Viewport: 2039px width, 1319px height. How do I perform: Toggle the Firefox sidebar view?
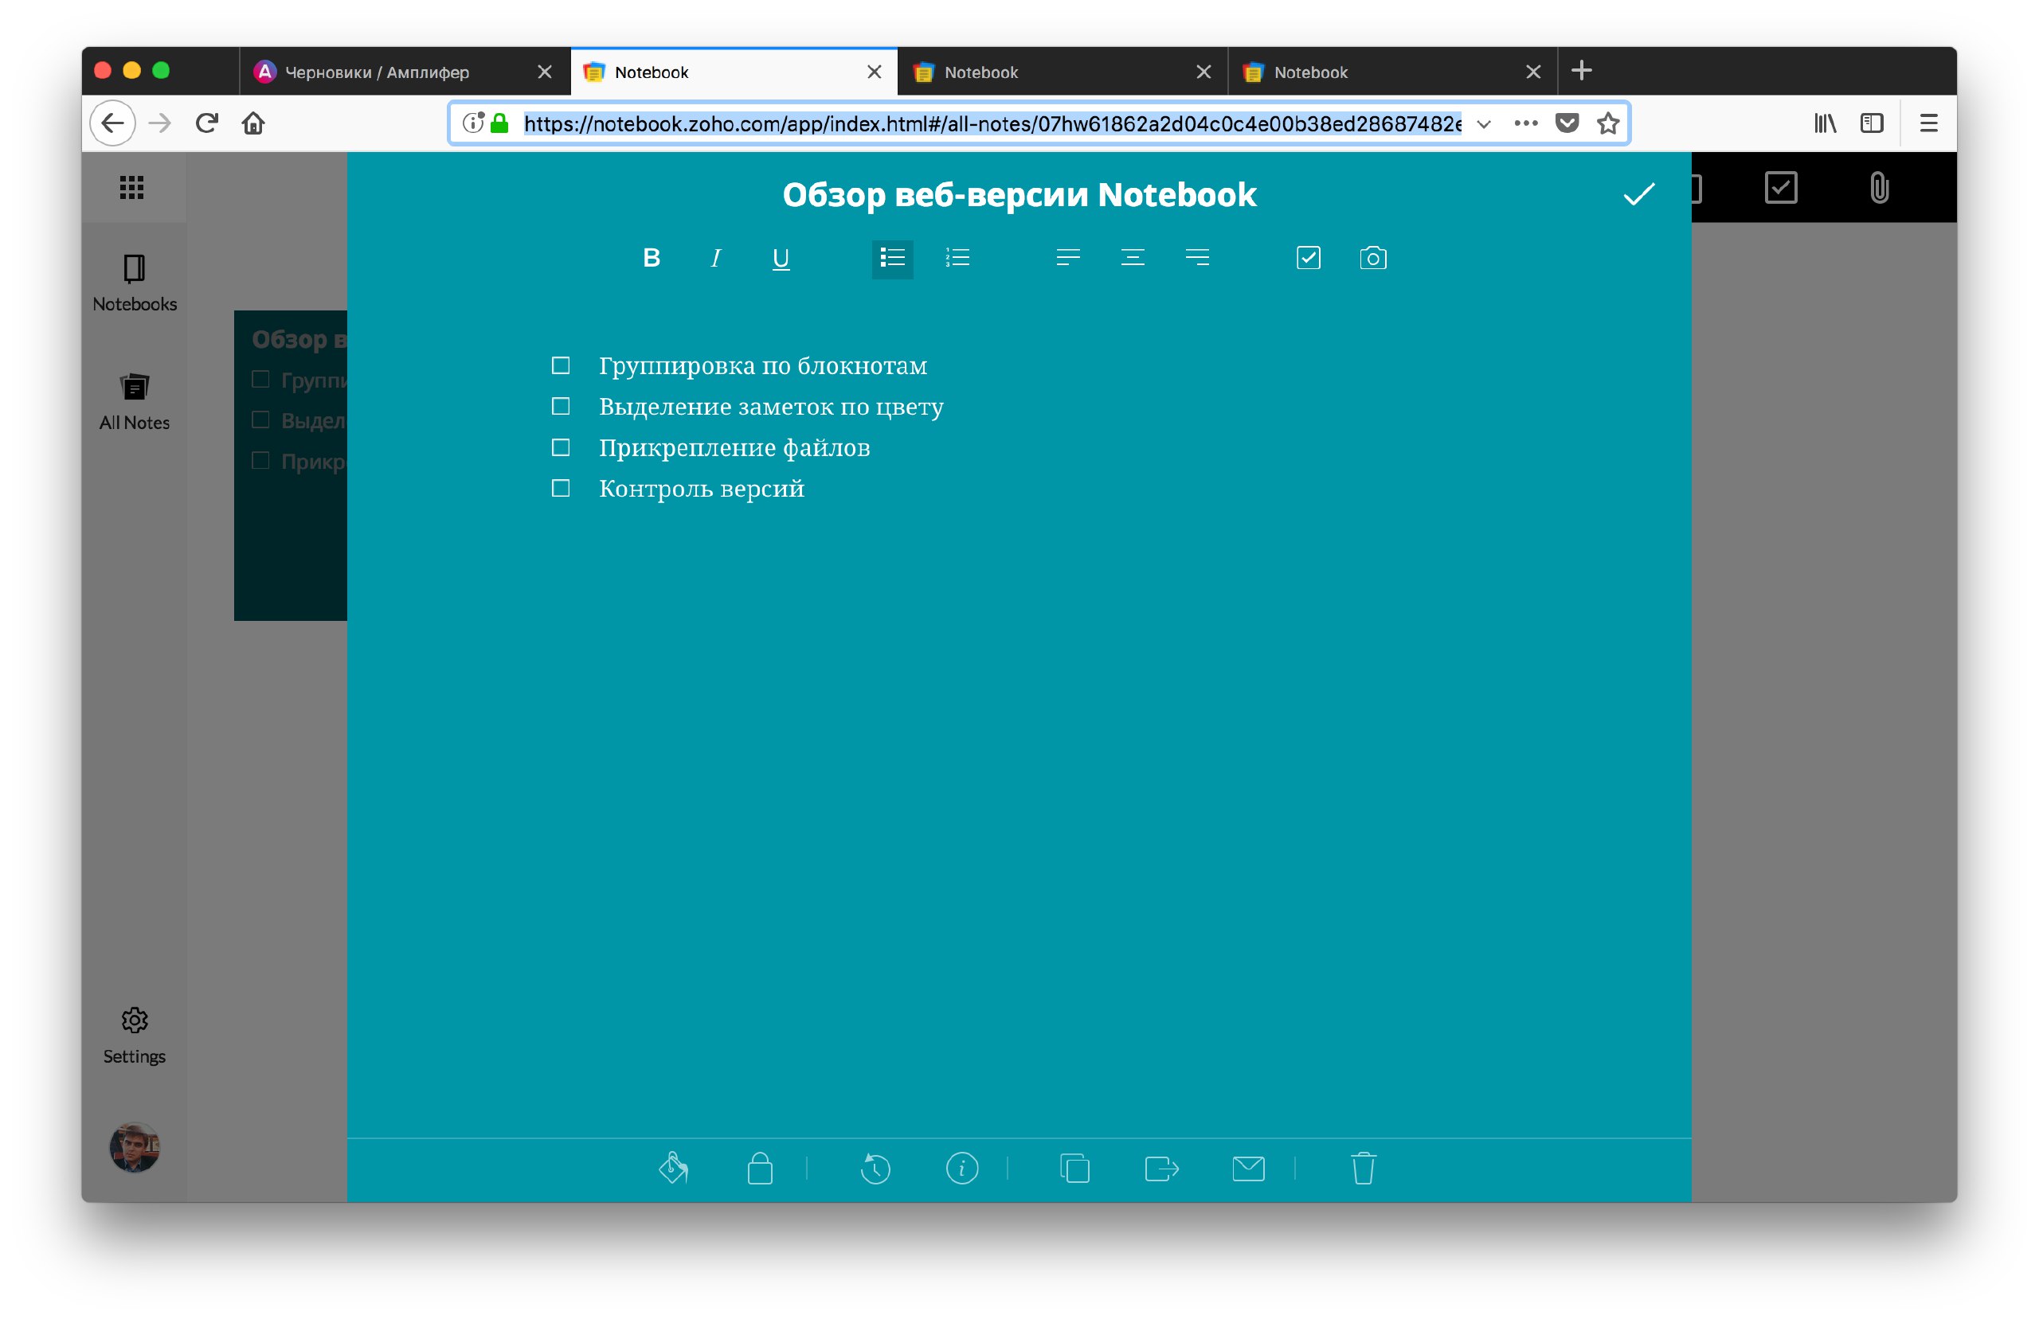coord(1872,123)
